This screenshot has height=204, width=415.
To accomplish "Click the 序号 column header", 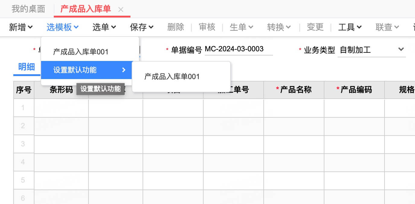I will [x=24, y=90].
